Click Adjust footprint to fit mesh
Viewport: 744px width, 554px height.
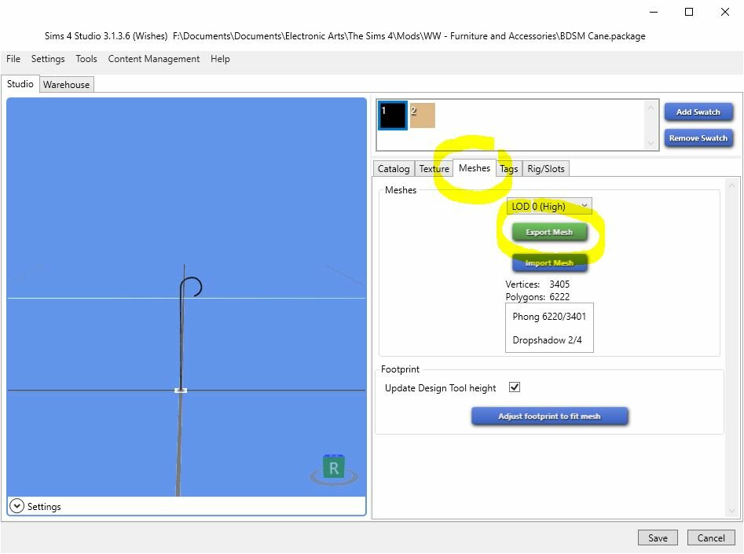point(549,416)
